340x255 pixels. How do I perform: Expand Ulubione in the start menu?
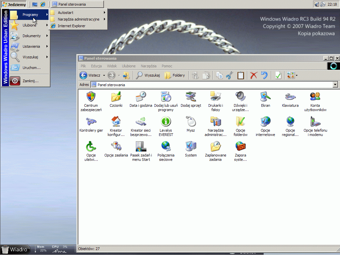pyautogui.click(x=29, y=25)
